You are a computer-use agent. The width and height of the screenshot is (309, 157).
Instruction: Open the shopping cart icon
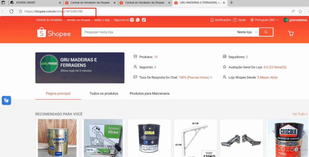(291, 34)
